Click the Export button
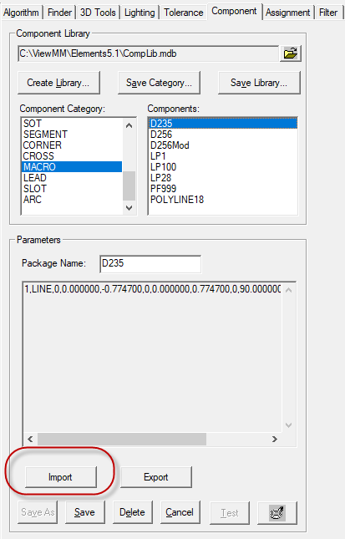This screenshot has width=345, height=539. tap(155, 477)
